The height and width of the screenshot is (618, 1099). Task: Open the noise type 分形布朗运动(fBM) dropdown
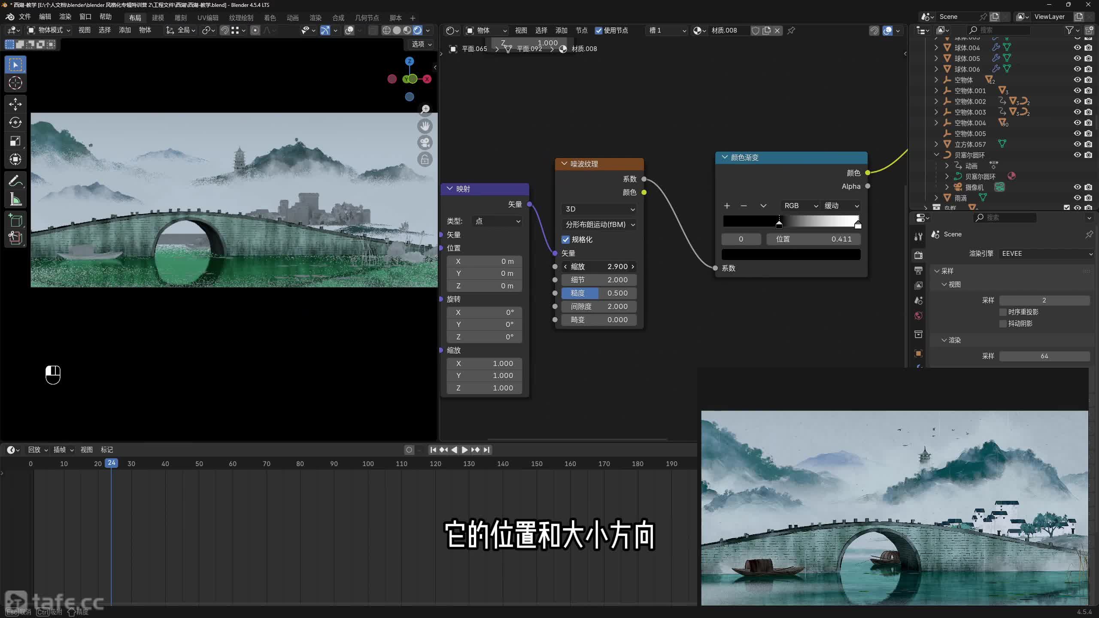tap(599, 224)
